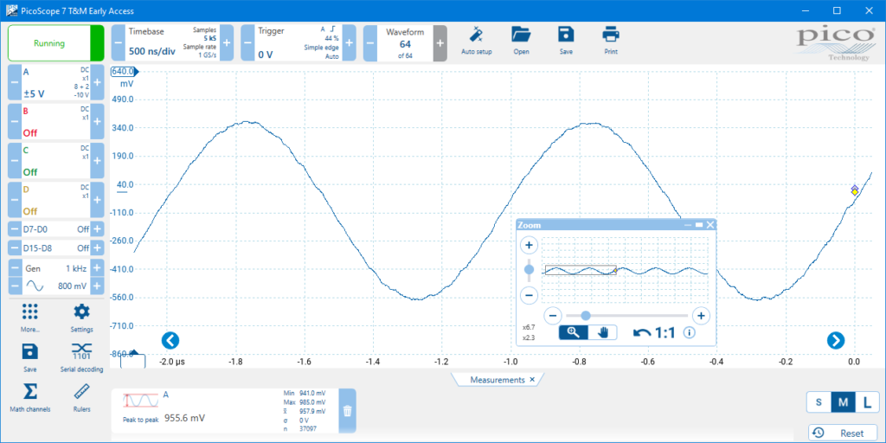
Task: Select medium size M
Action: point(843,402)
